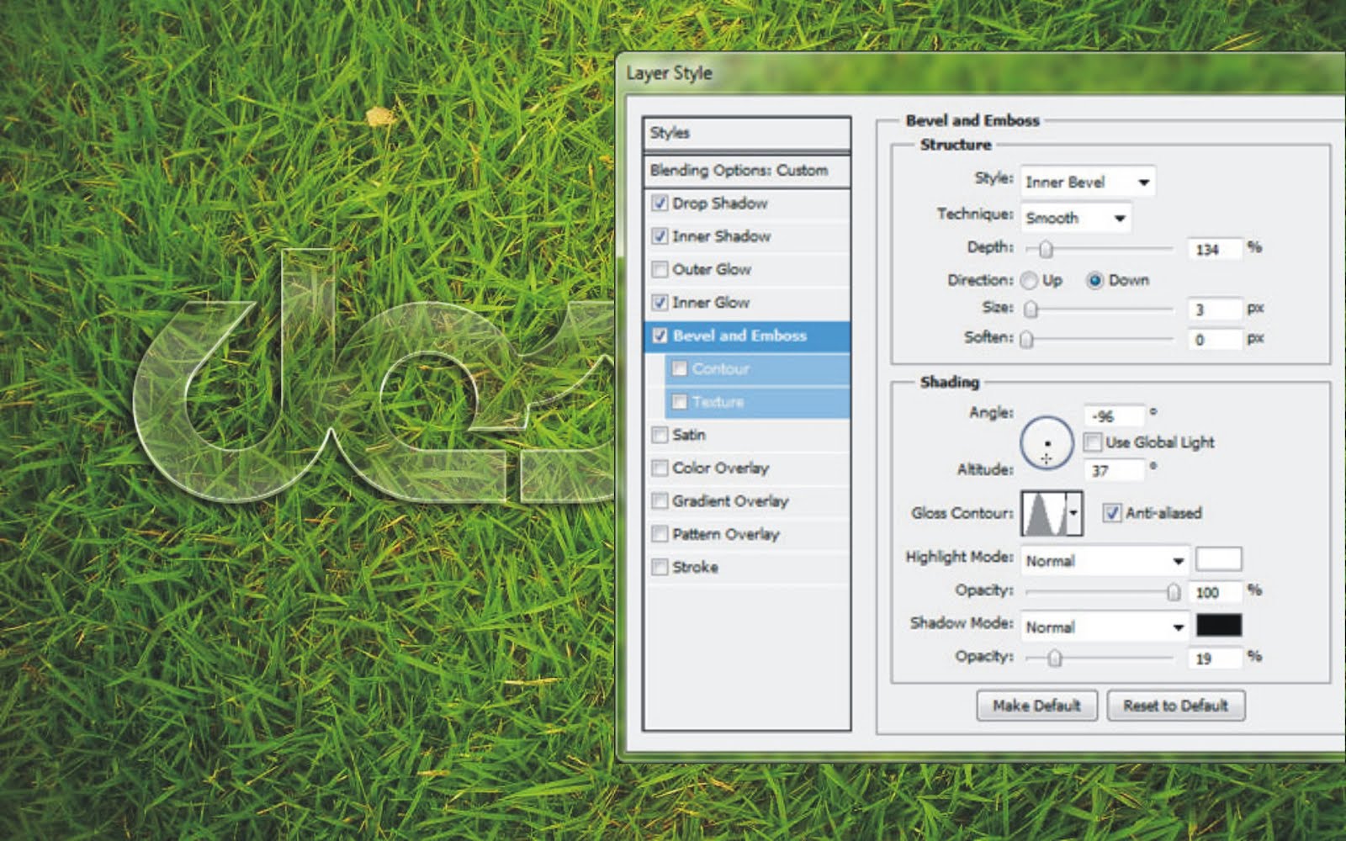1346x841 pixels.
Task: Select the Satin style entry
Action: 686,434
